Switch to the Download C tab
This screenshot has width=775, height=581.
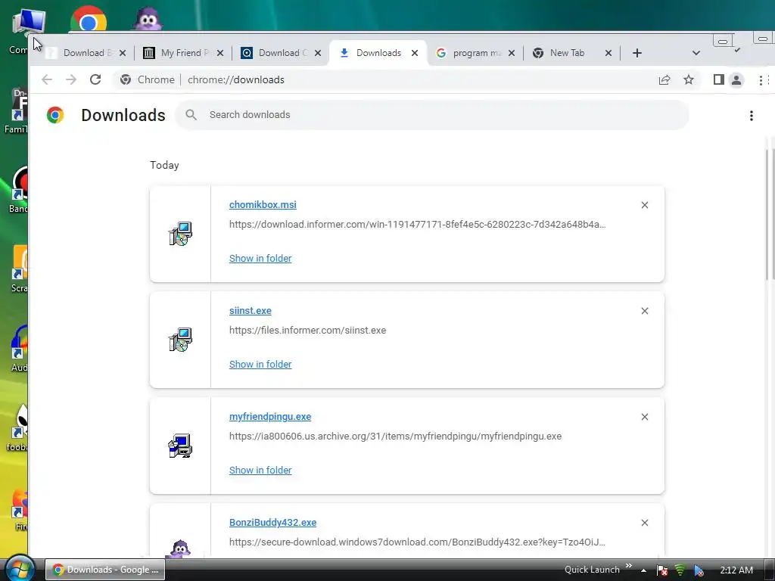coord(279,53)
